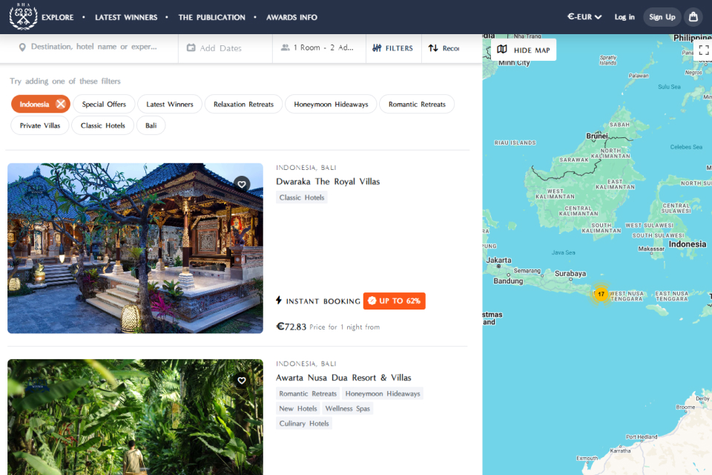Click the sort arrows icon
712x475 pixels.
[433, 47]
